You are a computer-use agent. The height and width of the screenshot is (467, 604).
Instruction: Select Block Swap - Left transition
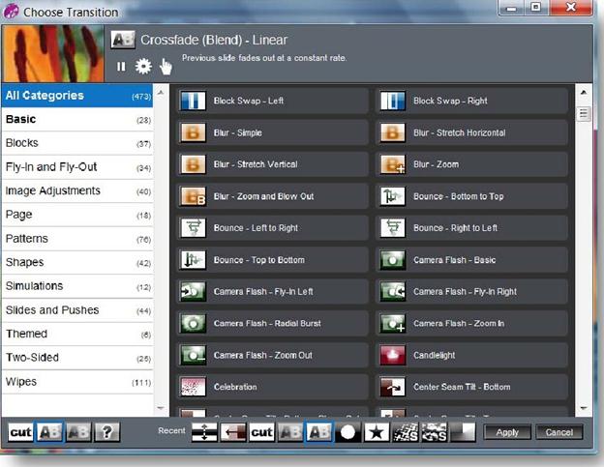point(272,101)
